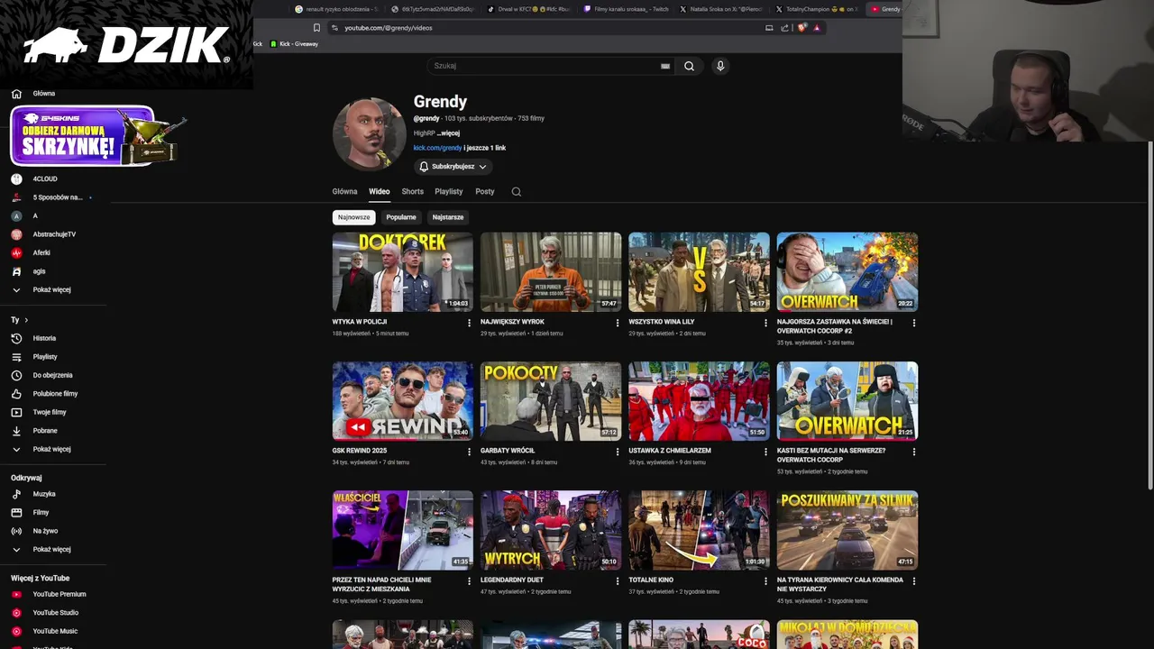Open the Ty section chevron

pos(26,320)
